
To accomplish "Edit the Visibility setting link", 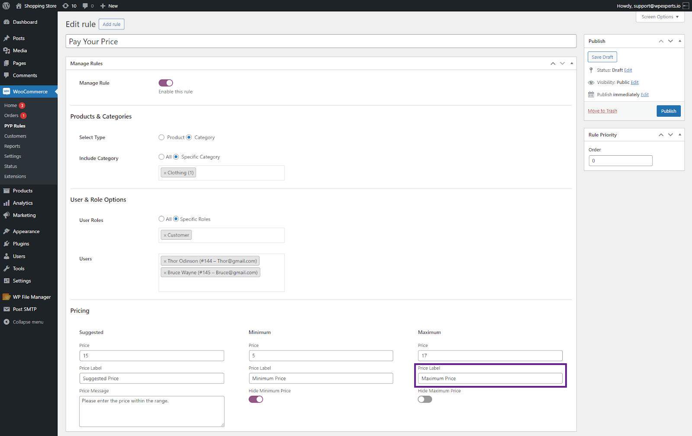I will pos(634,83).
